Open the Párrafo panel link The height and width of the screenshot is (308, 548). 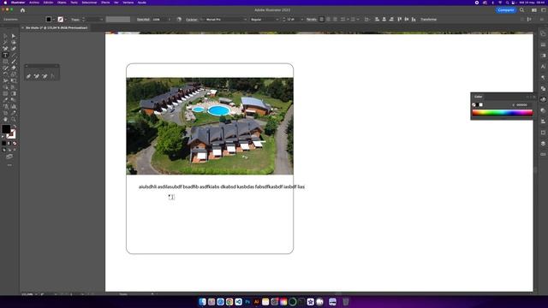tap(312, 20)
